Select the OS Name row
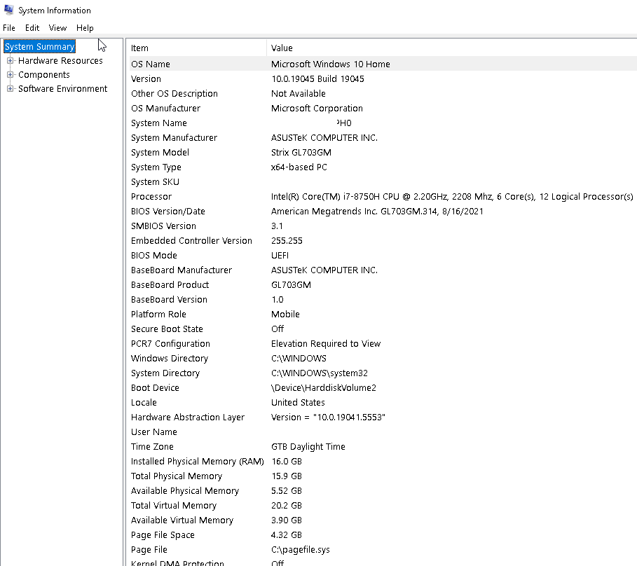 (383, 64)
